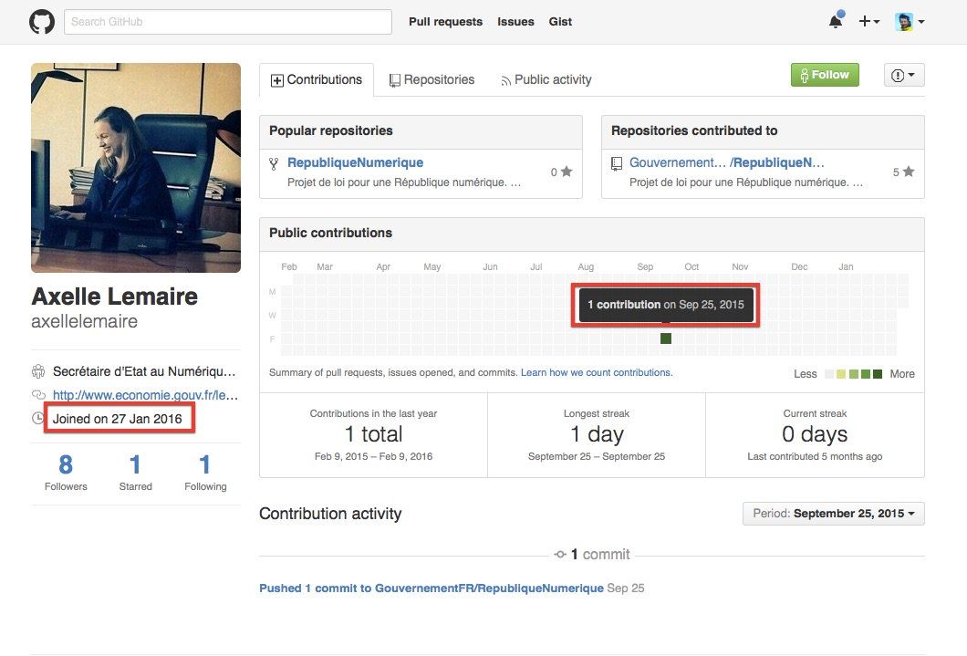
Task: Click the dark green Sep 25 contribution square
Action: (666, 338)
